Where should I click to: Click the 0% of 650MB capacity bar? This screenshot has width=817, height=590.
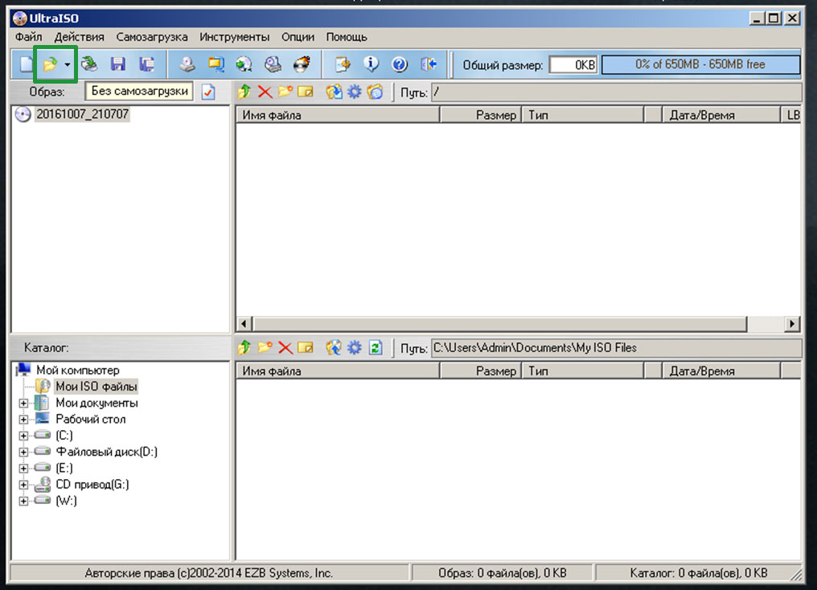700,64
